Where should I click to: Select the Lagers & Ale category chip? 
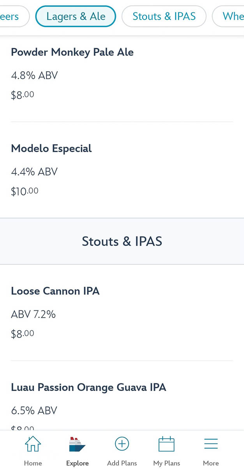tap(76, 16)
